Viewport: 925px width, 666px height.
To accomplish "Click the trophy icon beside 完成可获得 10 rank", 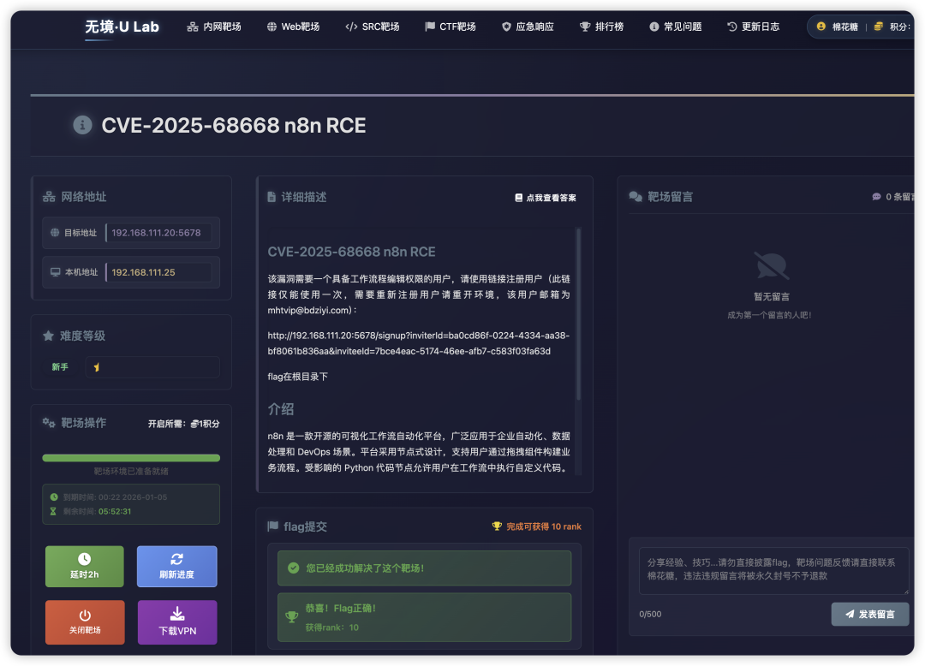I will click(x=497, y=526).
